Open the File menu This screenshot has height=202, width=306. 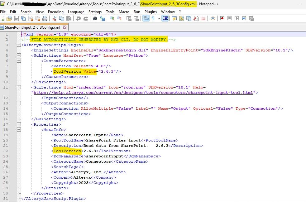3,12
